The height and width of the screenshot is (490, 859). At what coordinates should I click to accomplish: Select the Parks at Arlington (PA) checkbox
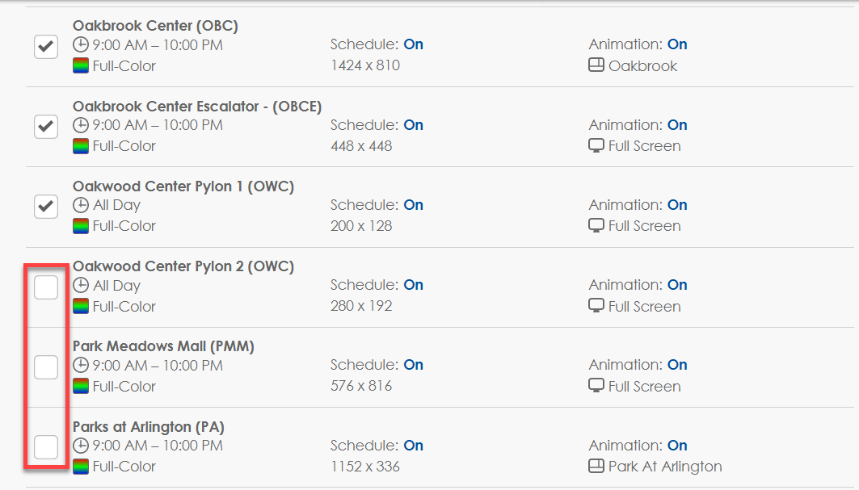pyautogui.click(x=46, y=446)
